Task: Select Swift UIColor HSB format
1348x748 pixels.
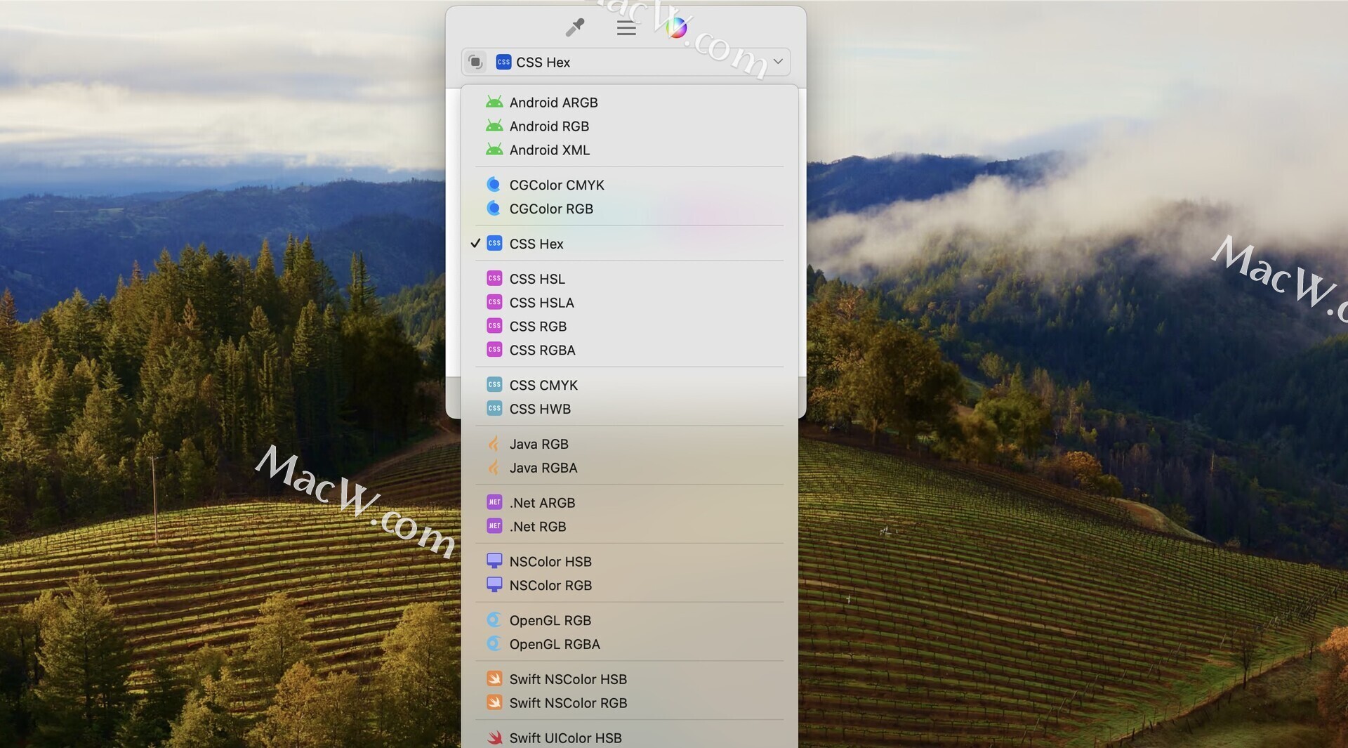Action: tap(629, 737)
